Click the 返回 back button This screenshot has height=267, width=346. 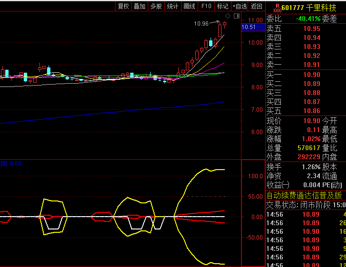click(257, 6)
